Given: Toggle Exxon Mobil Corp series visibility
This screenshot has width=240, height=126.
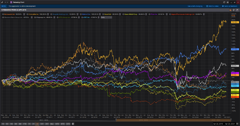Looking at the screenshot, I should [123, 14].
